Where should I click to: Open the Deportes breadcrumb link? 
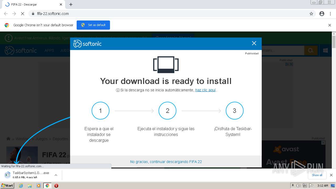click(x=60, y=139)
